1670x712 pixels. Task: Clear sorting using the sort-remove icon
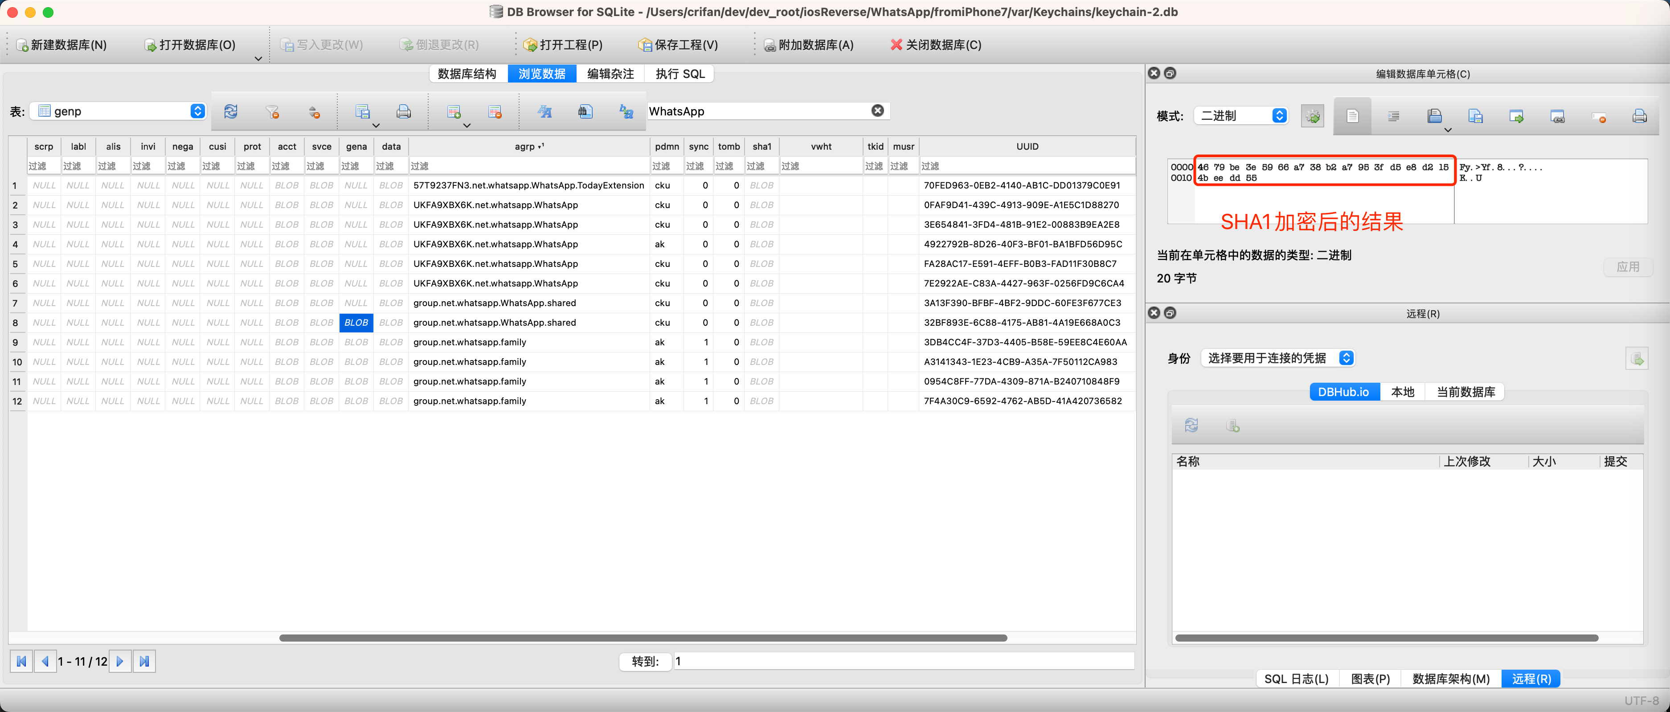click(314, 111)
